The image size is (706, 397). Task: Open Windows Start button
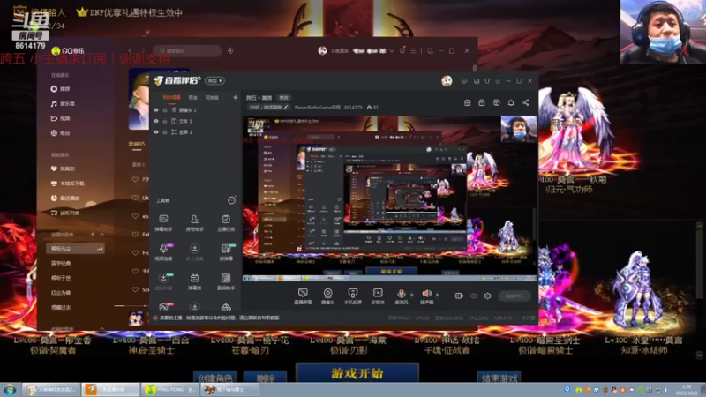(x=10, y=390)
